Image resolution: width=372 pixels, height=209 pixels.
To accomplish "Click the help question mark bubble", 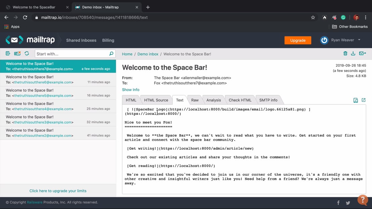I will [x=363, y=200].
